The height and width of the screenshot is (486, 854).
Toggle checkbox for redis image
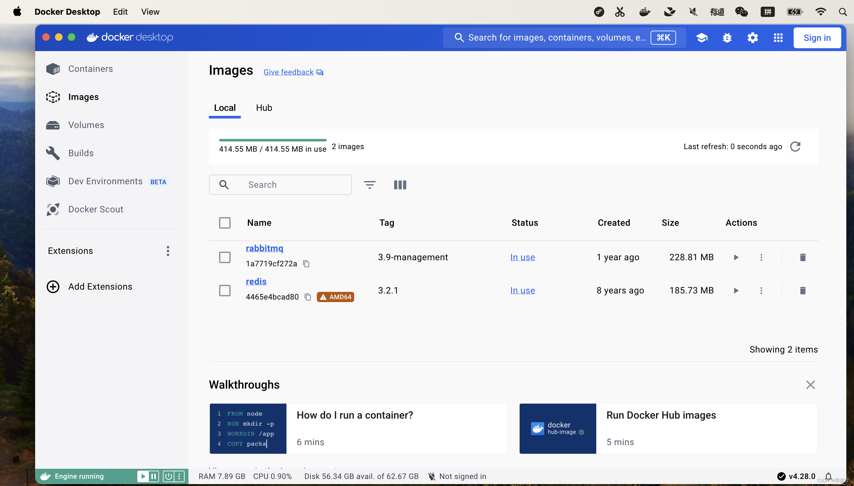pos(225,290)
